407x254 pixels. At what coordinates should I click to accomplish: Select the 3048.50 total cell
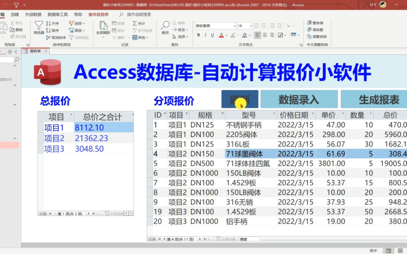pos(104,149)
